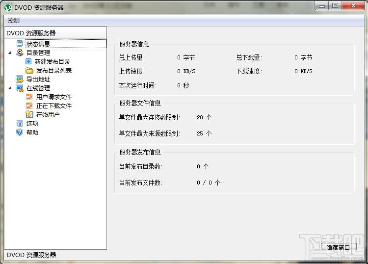Close the DVOD 资源服务器 window
Image resolution: width=368 pixels, height=264 pixels.
(x=353, y=5)
